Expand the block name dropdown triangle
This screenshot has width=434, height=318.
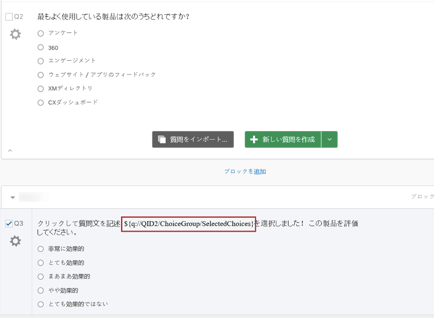click(13, 197)
